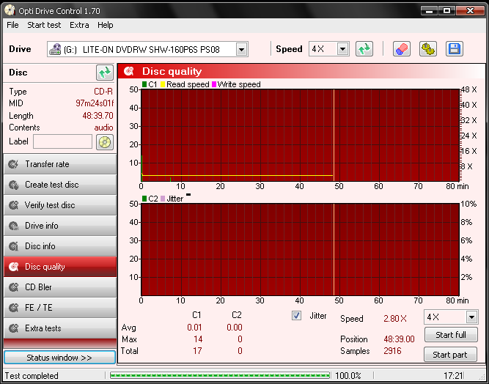Click the C1 Avg value 0.01
489x384 pixels.
194,328
